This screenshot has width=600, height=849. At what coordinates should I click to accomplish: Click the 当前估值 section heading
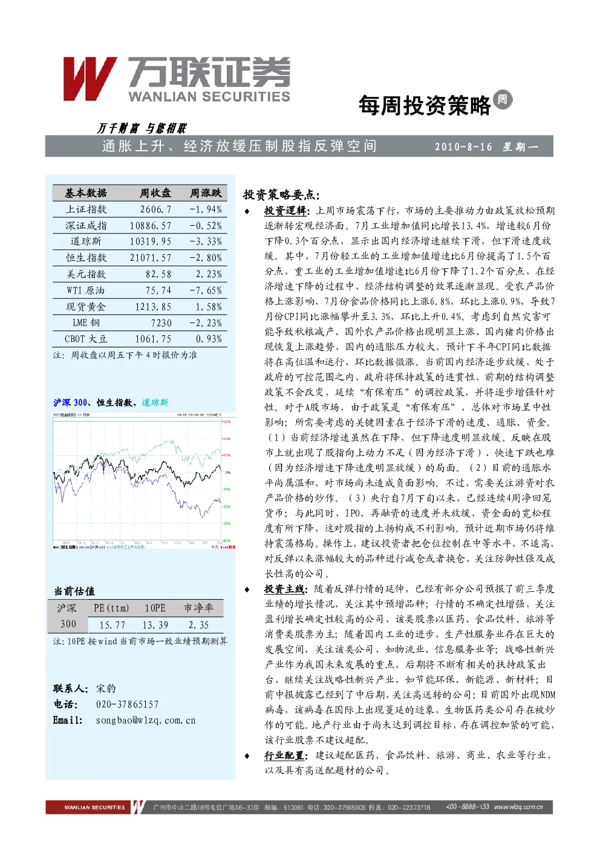click(74, 591)
